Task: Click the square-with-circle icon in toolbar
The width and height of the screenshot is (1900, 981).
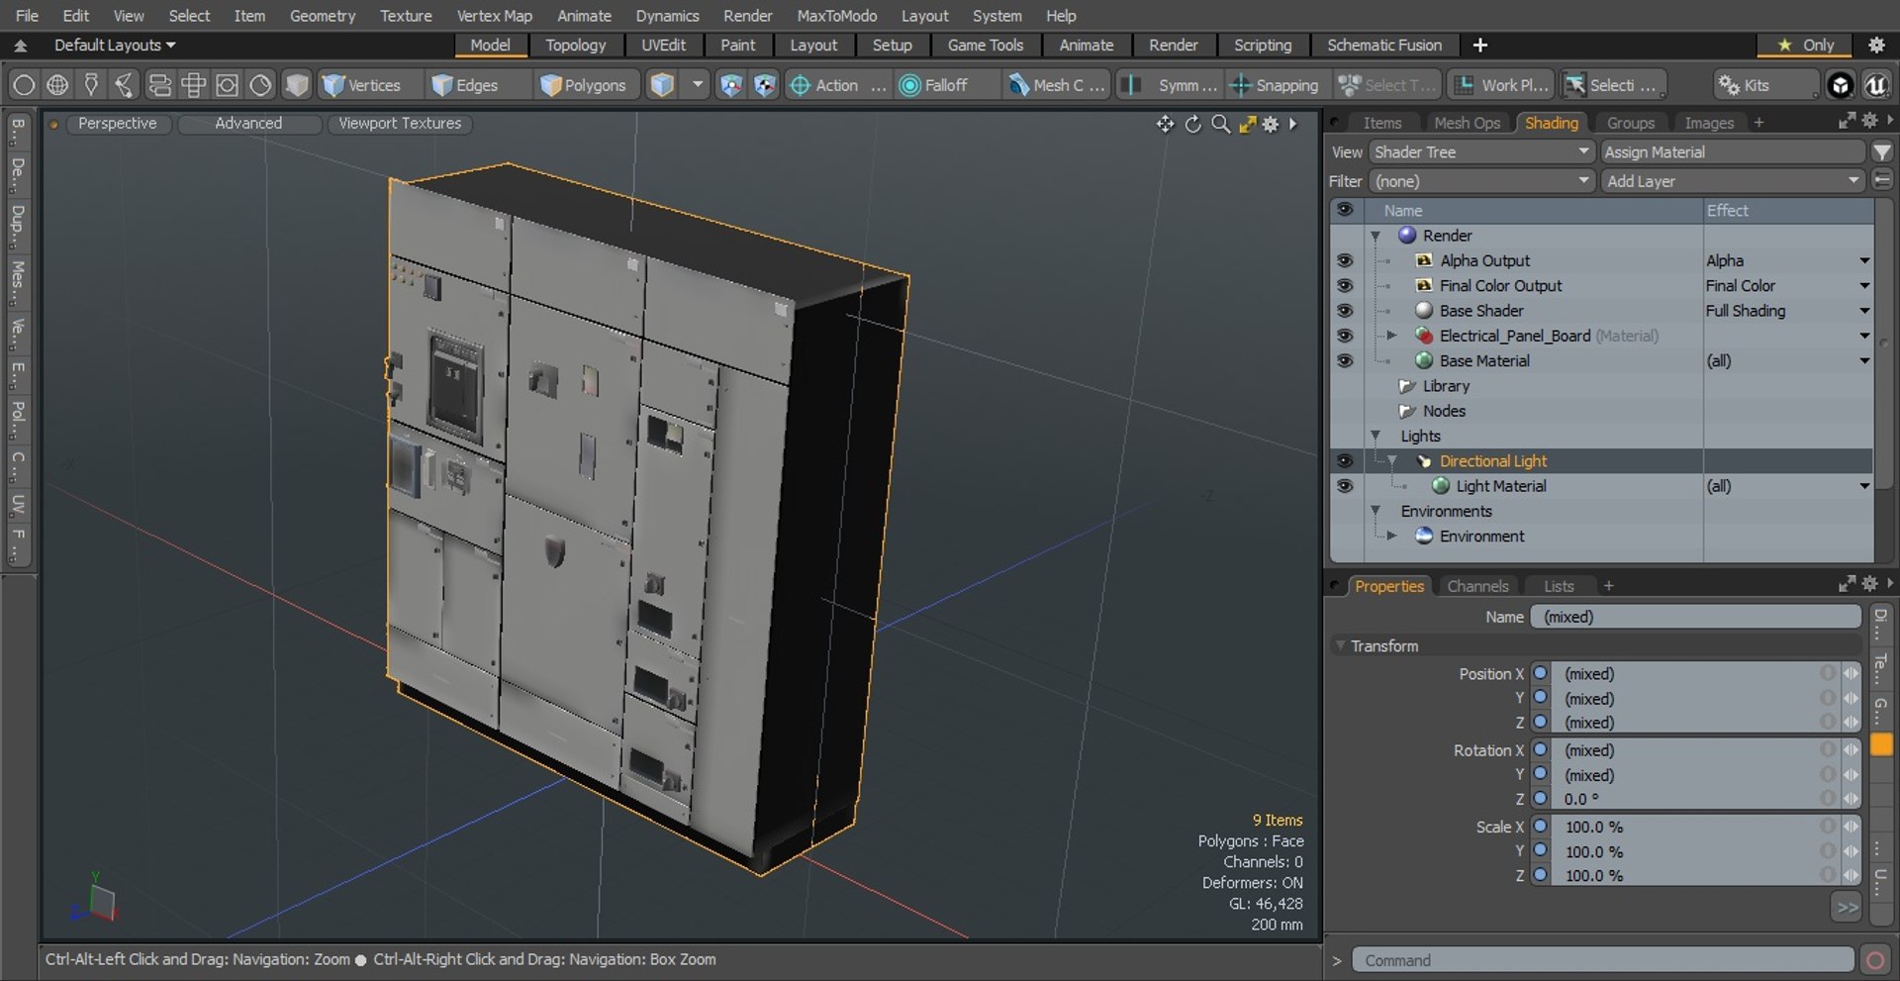Action: [x=227, y=85]
